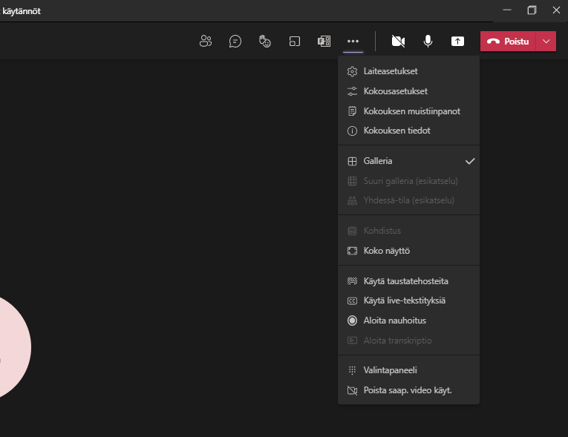
Task: Click the checkmark next to Galleria
Action: [470, 161]
